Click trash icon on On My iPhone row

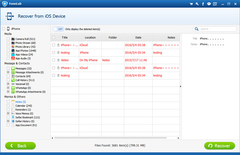click(58, 60)
